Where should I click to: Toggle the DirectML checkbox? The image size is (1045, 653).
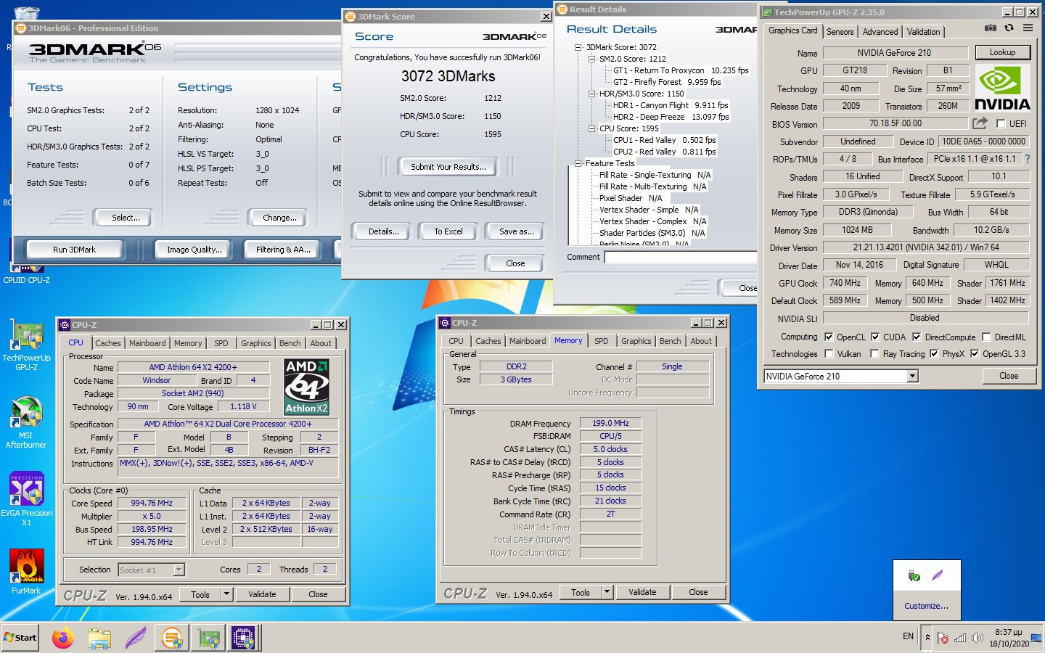point(986,337)
